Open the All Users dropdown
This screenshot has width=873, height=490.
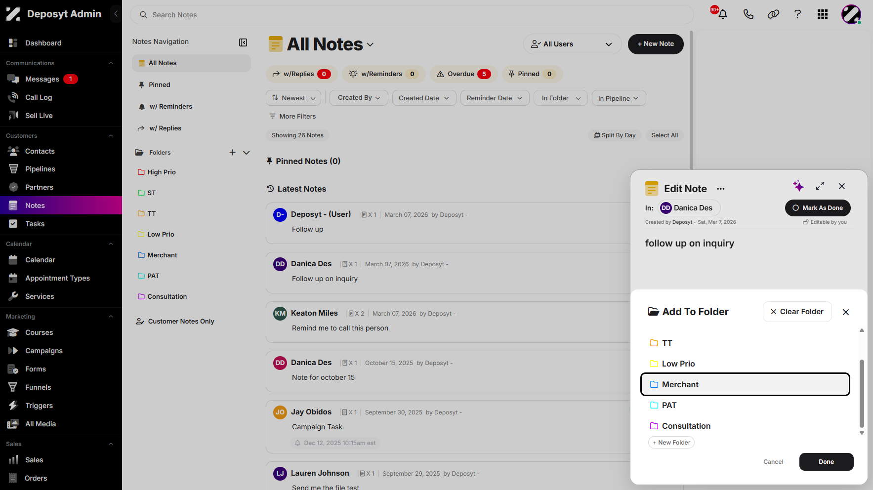[572, 44]
